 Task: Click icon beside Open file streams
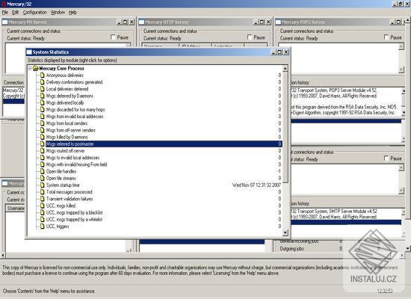42,178
